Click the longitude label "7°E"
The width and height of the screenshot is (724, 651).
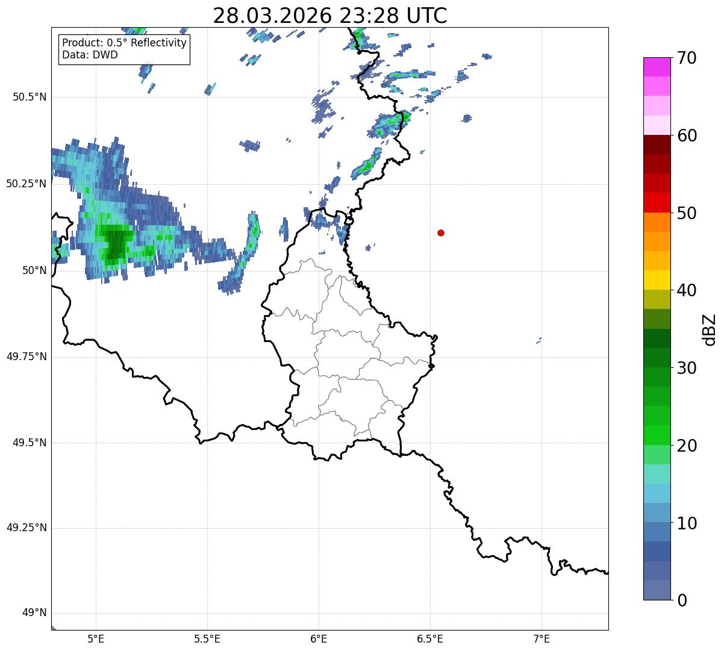(541, 638)
